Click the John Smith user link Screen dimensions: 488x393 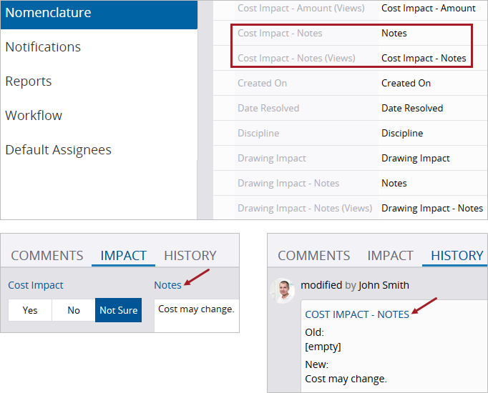384,285
